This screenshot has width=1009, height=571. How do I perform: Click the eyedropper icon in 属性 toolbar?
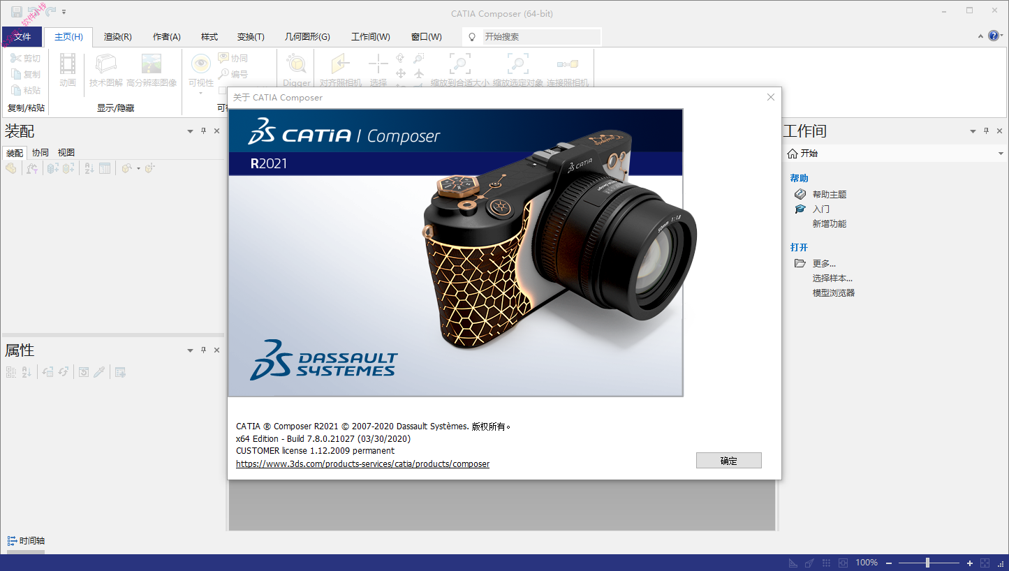[99, 372]
